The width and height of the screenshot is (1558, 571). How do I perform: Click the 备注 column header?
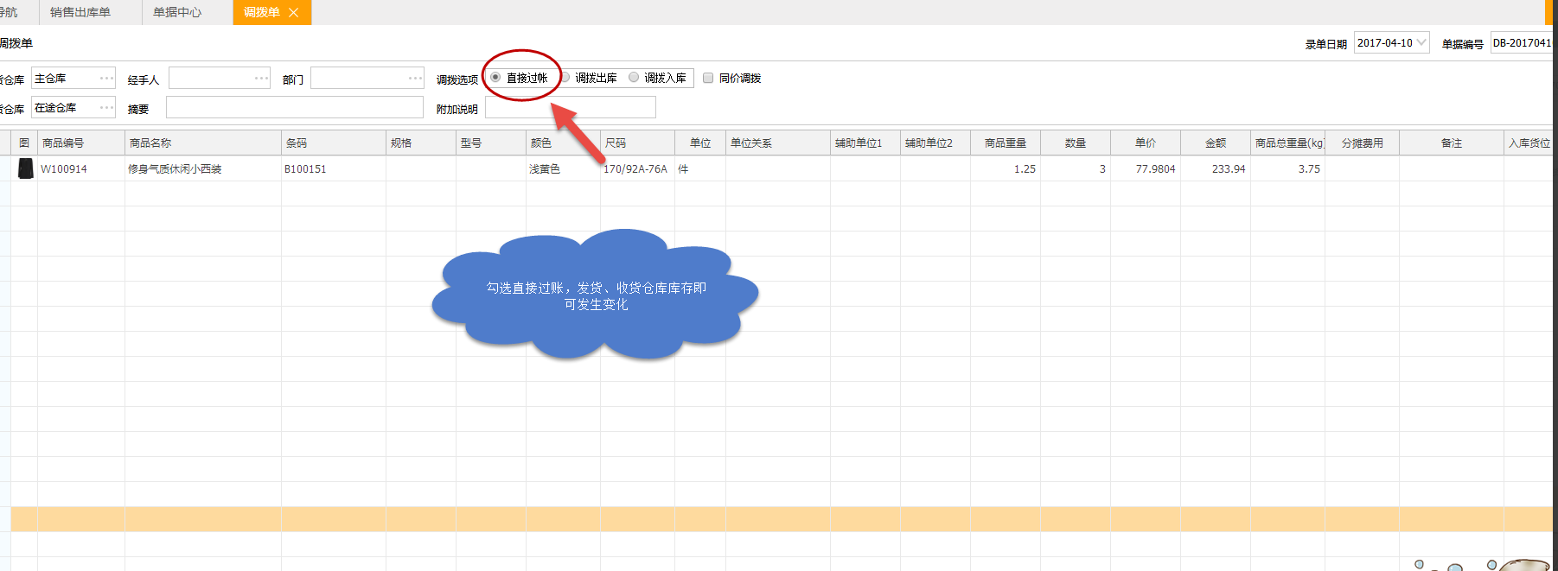pyautogui.click(x=1452, y=143)
